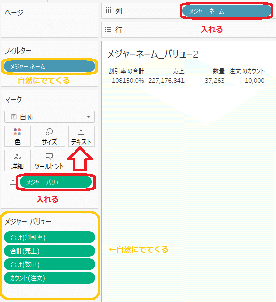Click the 列 columns shelf icon
This screenshot has height=302, width=276.
coord(108,11)
